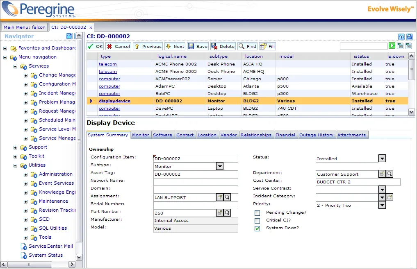Click the fill icon next to Assignment field

tap(220, 197)
